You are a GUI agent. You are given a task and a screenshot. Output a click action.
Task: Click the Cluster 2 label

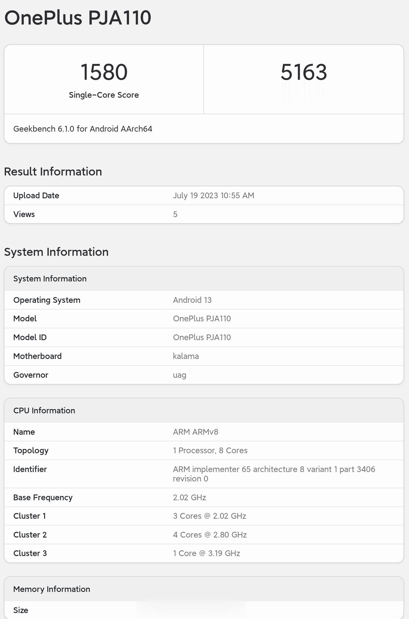tap(30, 535)
